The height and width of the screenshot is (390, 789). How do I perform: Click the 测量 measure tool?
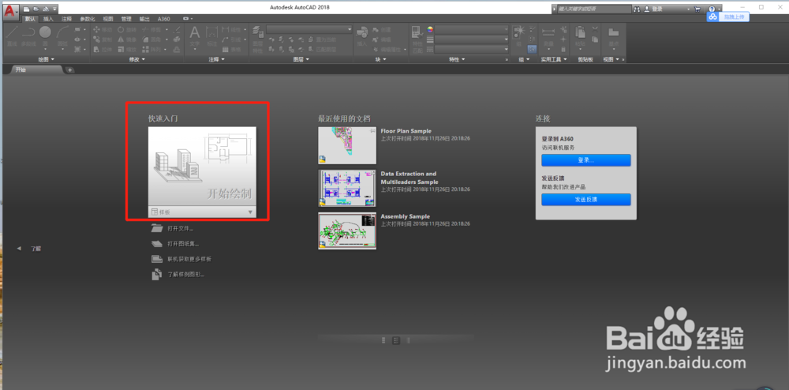point(548,37)
